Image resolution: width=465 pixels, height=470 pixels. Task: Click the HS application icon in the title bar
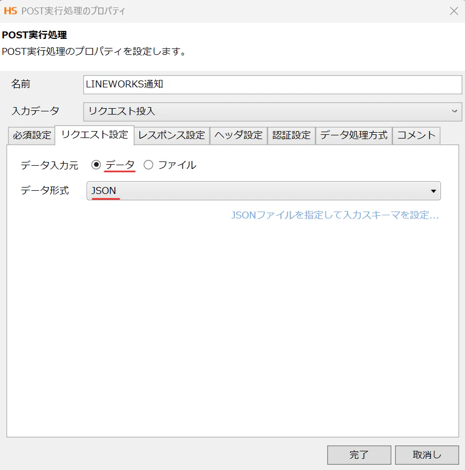(x=11, y=11)
